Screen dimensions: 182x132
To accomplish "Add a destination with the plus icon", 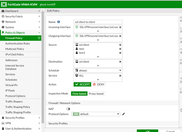I will [98, 66].
